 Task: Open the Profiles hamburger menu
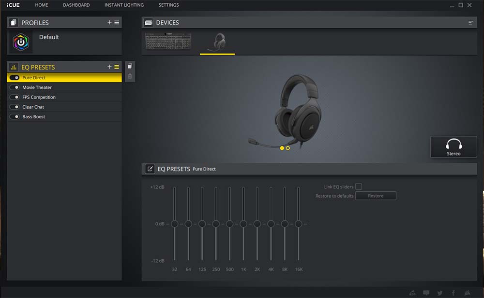pos(117,23)
